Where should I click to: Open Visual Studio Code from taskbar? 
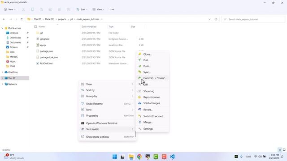(172, 157)
